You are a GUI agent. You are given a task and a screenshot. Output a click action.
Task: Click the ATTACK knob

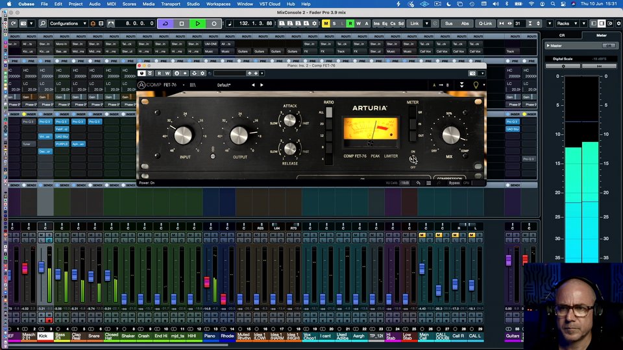pyautogui.click(x=290, y=121)
